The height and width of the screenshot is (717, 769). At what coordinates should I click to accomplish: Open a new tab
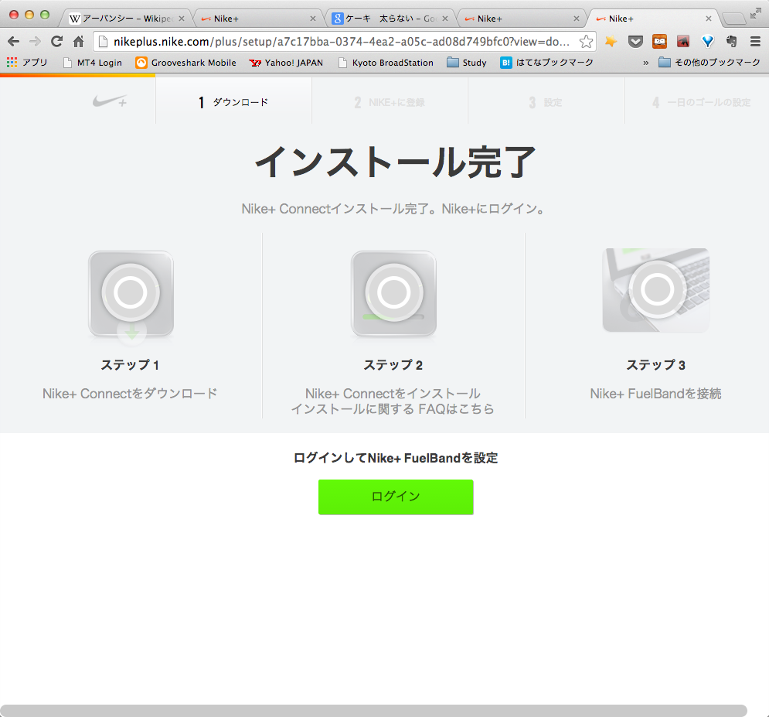coord(734,19)
